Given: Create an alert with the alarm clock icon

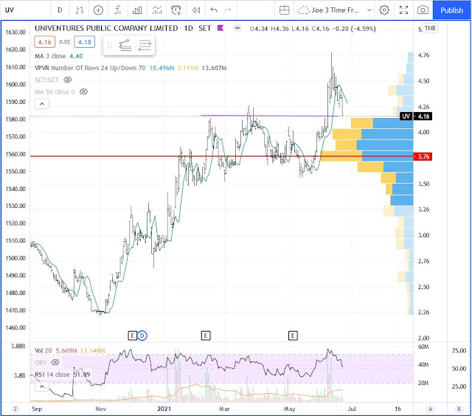Looking at the screenshot, I should [176, 10].
